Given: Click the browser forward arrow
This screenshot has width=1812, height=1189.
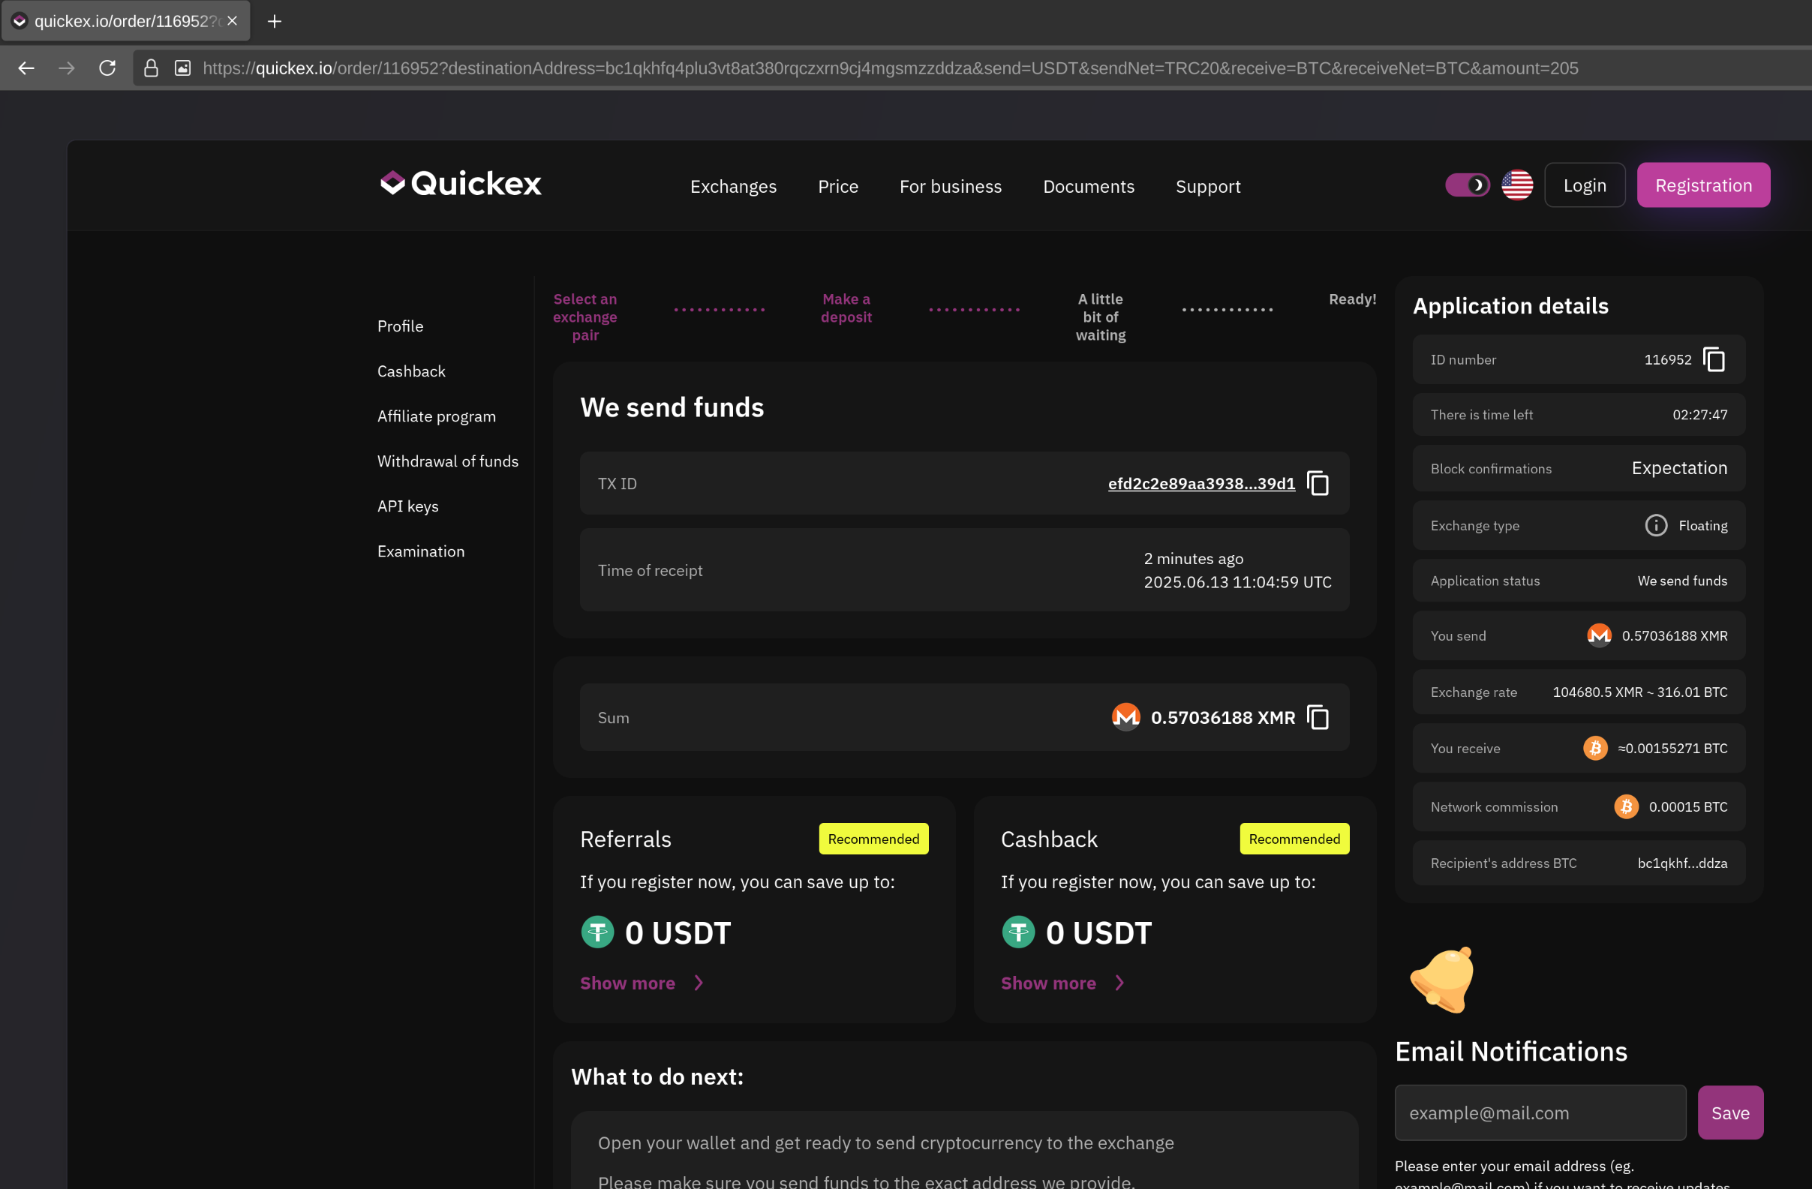Looking at the screenshot, I should pyautogui.click(x=66, y=68).
